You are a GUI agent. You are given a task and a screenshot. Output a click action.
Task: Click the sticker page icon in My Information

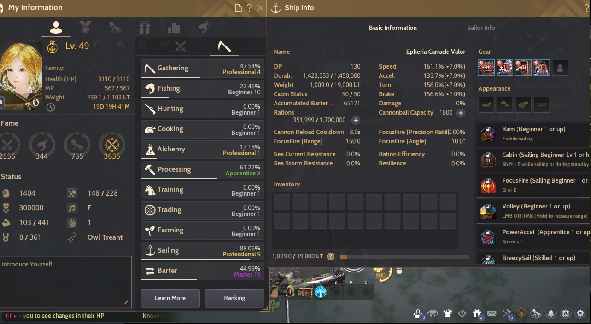click(x=238, y=8)
